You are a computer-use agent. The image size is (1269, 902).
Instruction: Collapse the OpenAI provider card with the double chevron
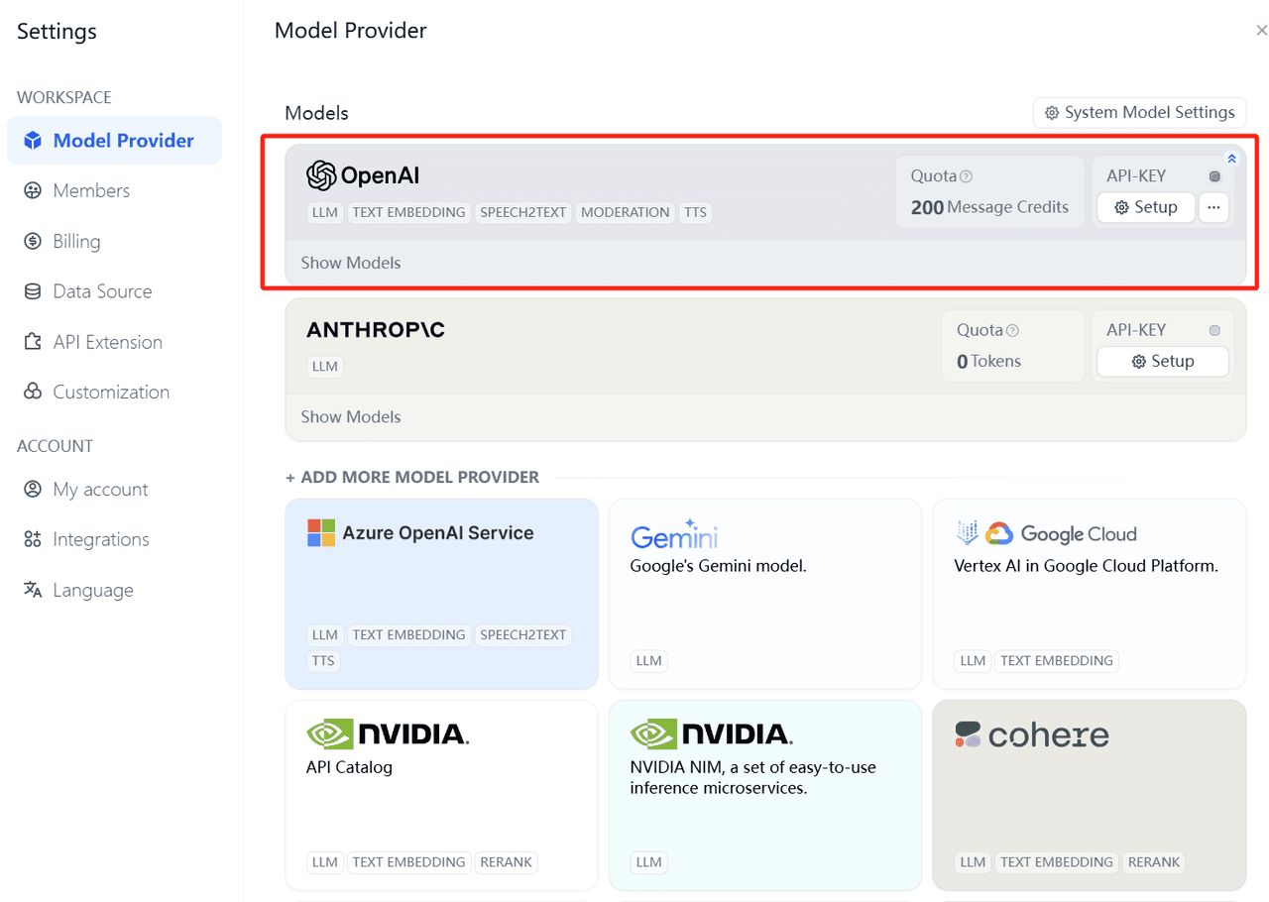click(1231, 158)
